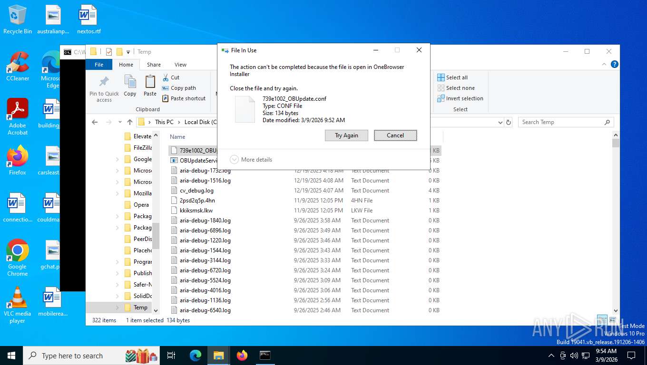The width and height of the screenshot is (647, 365).
Task: Click the Paste ribbon icon
Action: point(150,86)
